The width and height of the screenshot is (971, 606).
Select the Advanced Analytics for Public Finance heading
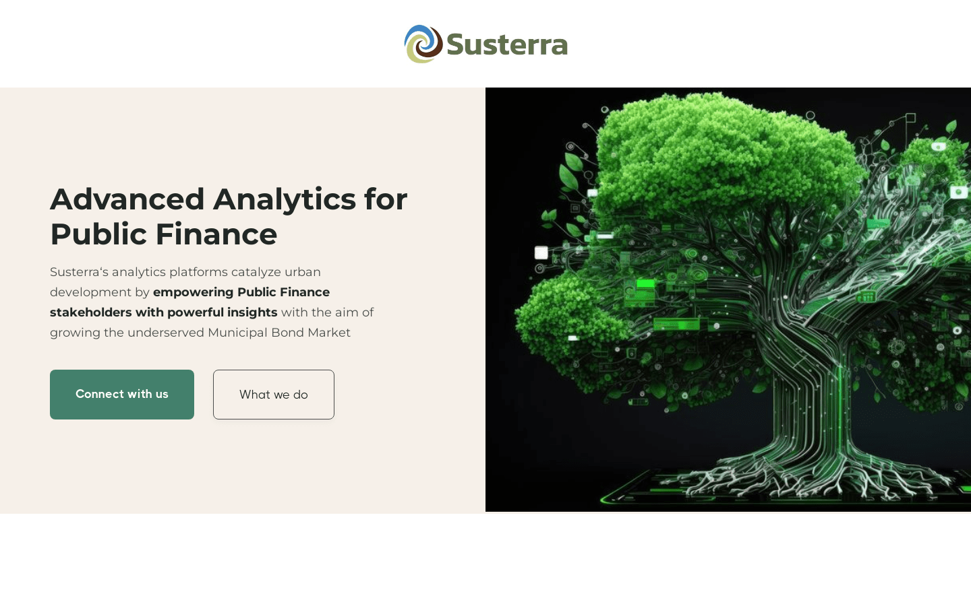(x=229, y=216)
